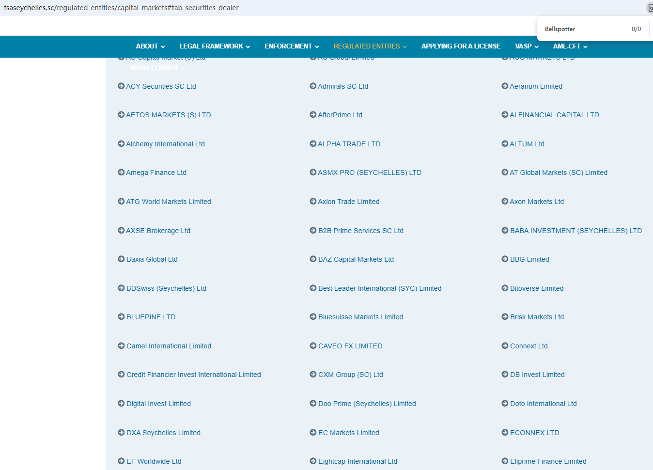
Task: Expand the REGULATED ENTITIES dropdown menu
Action: pos(370,46)
